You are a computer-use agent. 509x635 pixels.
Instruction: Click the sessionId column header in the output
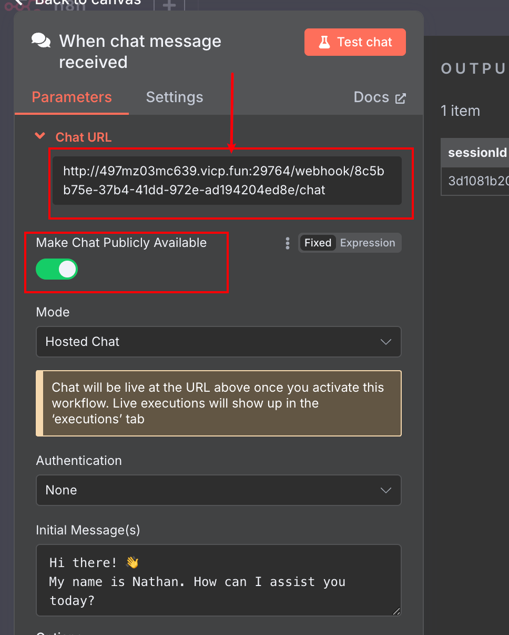477,153
